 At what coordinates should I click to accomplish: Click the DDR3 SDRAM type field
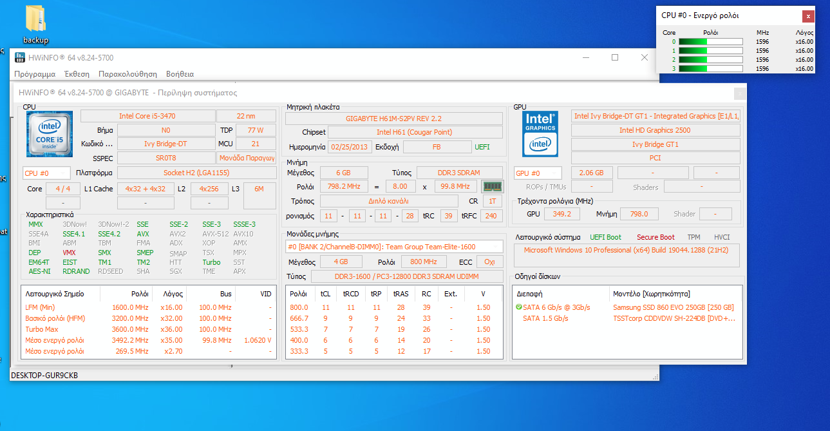460,173
